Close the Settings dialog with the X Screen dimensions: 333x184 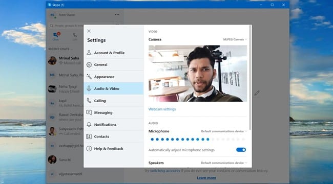coord(89,31)
